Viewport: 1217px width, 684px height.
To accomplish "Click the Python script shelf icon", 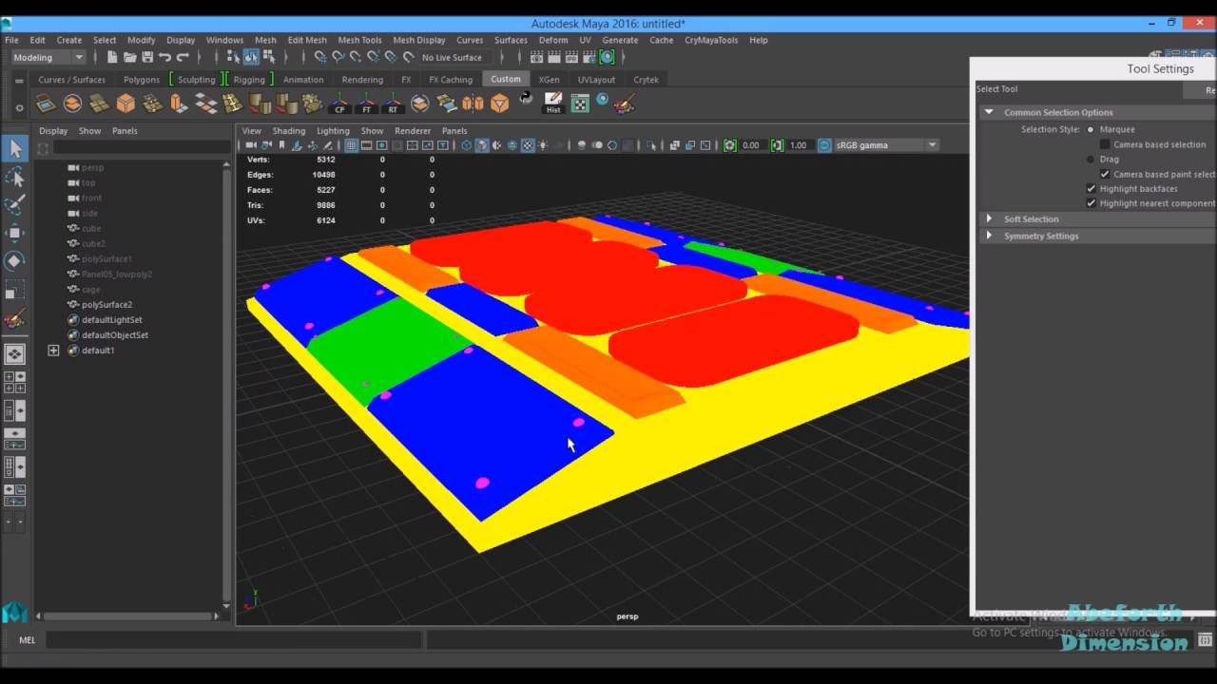I will (x=527, y=99).
